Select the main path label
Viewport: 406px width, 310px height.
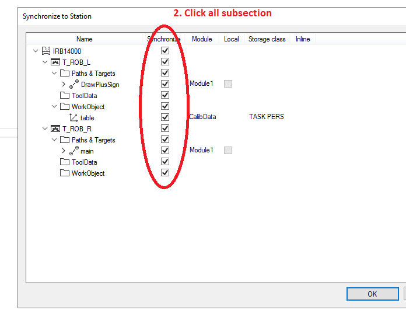[x=87, y=151]
